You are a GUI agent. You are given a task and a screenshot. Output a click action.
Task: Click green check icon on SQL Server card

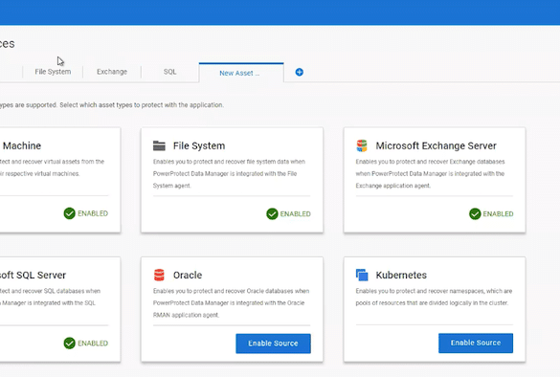70,344
